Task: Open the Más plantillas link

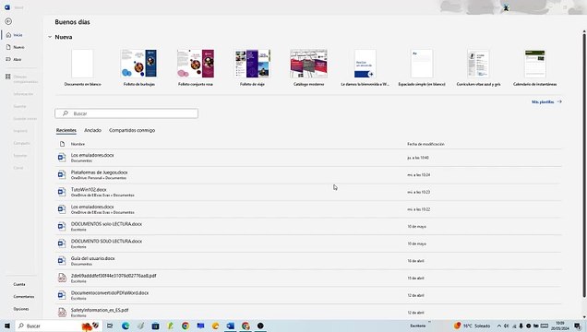Action: (x=546, y=101)
